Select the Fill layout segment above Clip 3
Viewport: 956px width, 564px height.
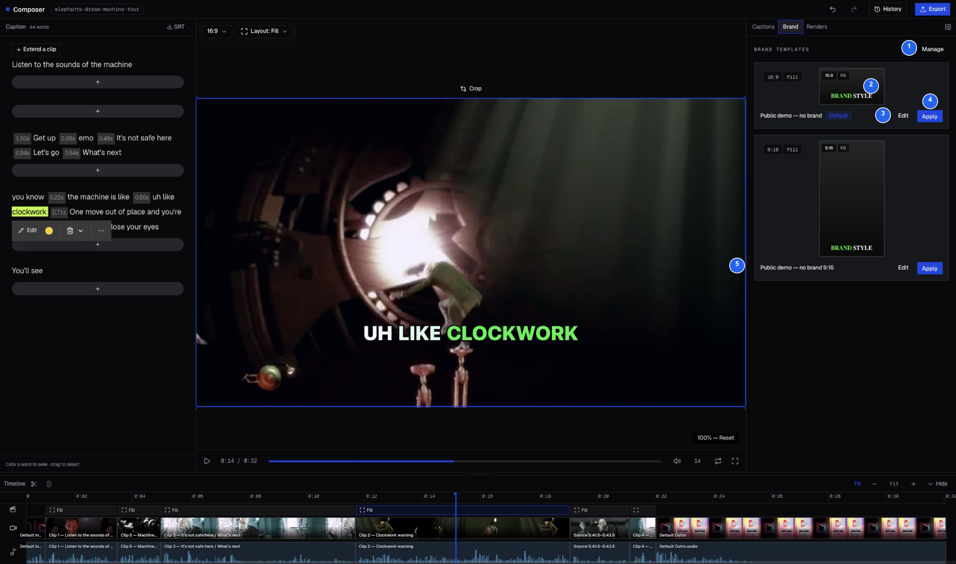pos(258,510)
